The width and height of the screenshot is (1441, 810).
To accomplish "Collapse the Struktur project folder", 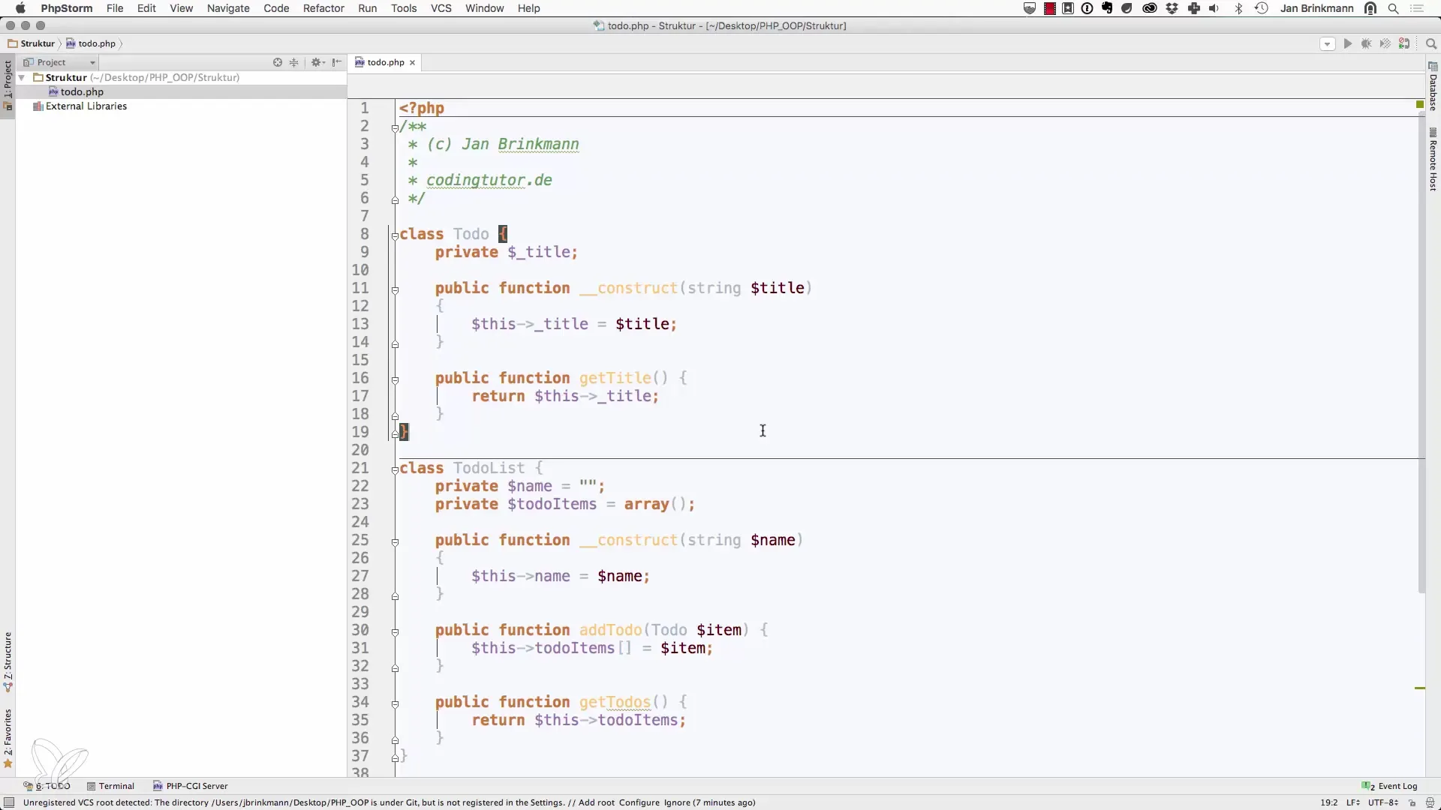I will point(22,77).
